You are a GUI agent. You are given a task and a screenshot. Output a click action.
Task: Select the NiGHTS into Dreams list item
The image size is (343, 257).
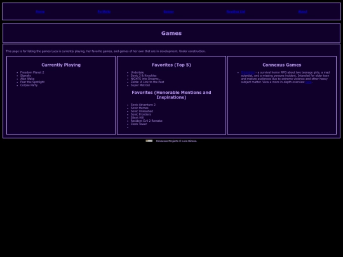point(146,79)
